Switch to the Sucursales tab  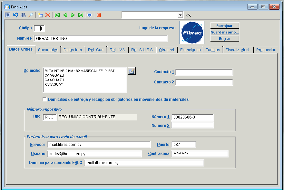click(x=48, y=50)
